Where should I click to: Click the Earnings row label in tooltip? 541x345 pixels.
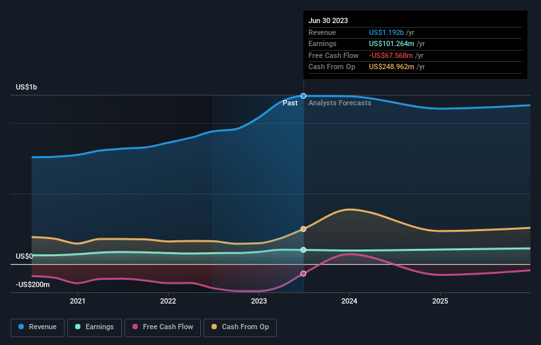322,43
